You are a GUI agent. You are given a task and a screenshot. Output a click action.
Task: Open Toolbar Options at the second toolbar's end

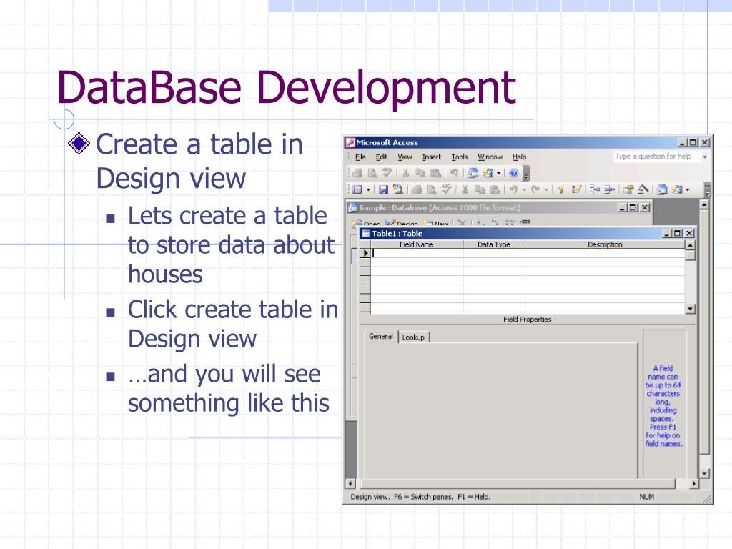point(707,189)
